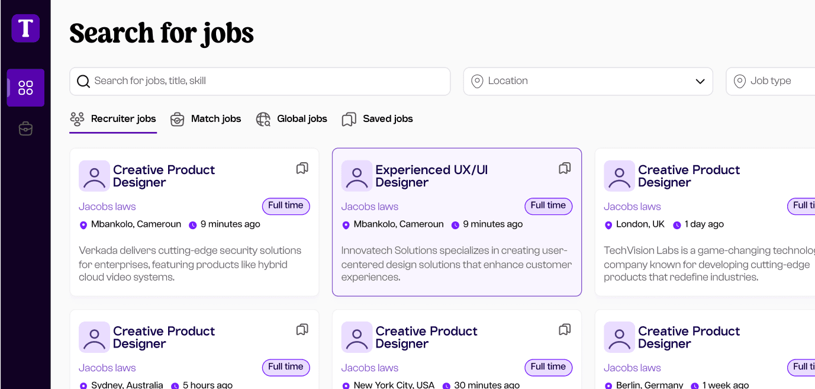Click avatar icon on Experienced UX/UI Designer card
Screen dimensions: 815x389
[x=357, y=176]
